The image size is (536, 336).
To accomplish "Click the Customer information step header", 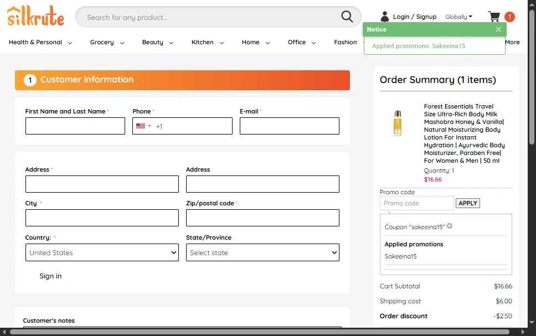I will (x=182, y=80).
